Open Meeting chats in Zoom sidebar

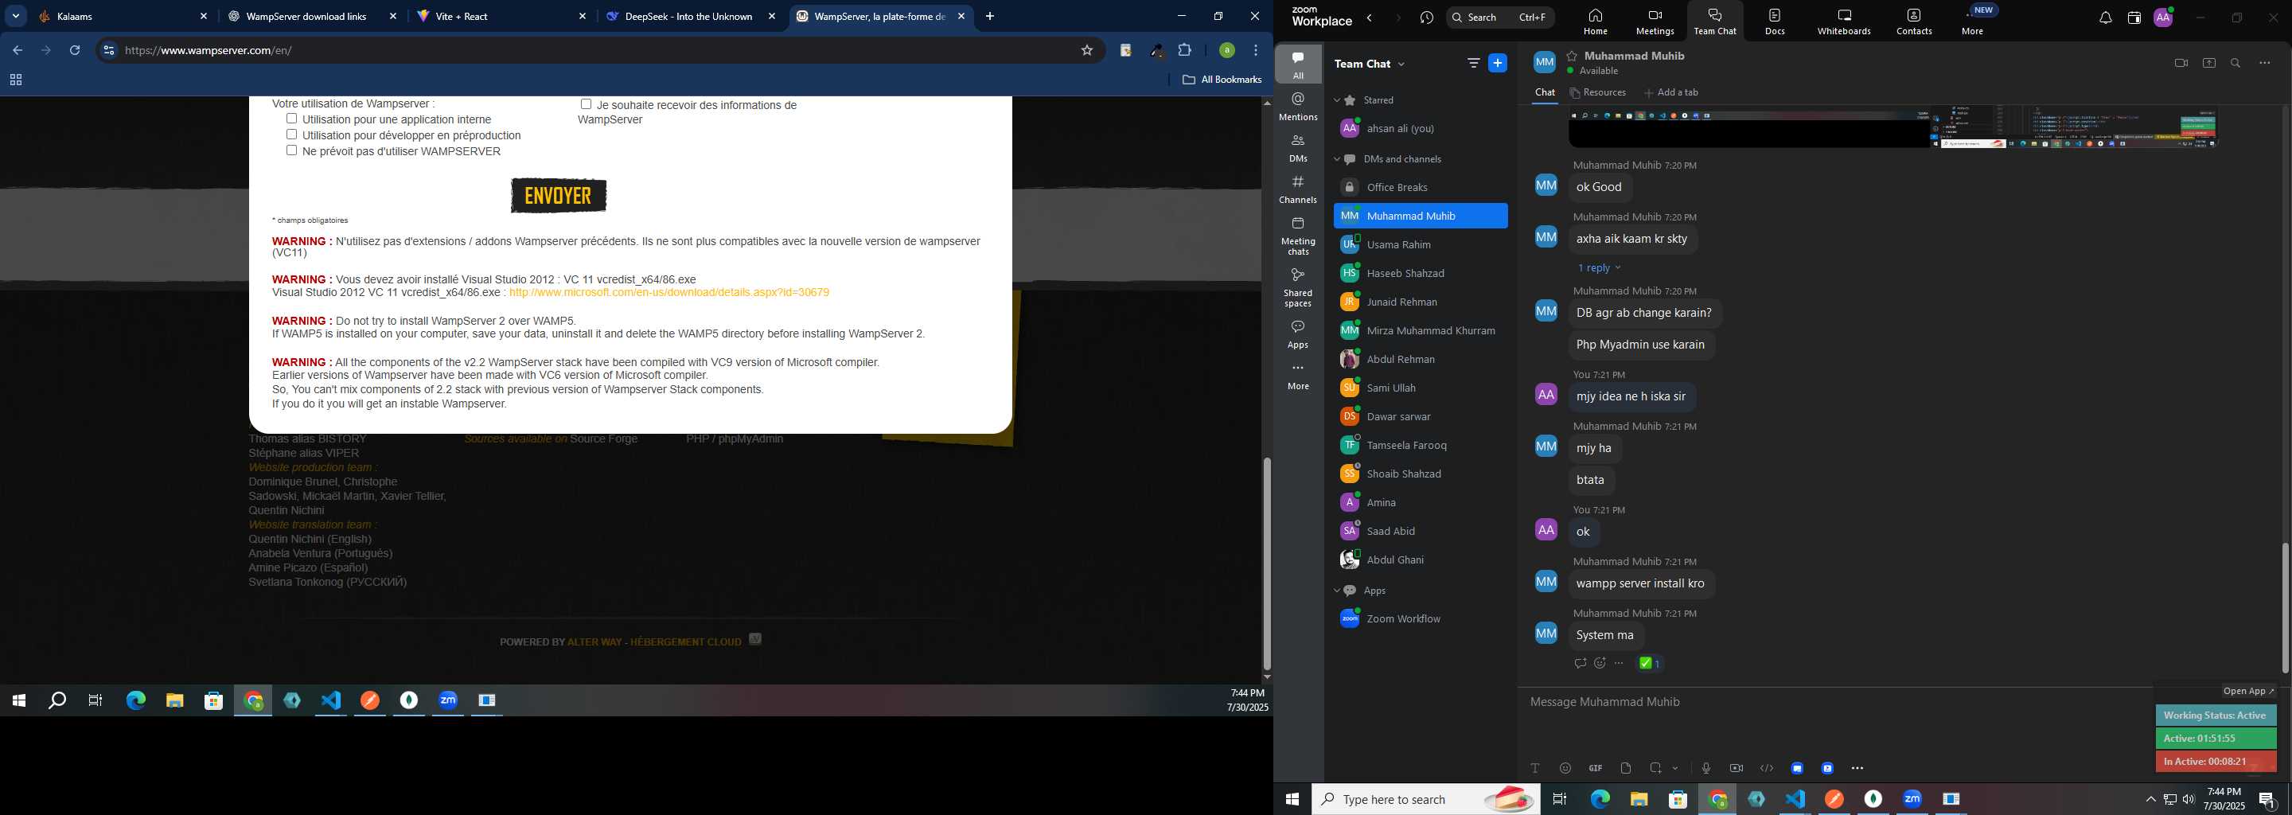(x=1298, y=236)
